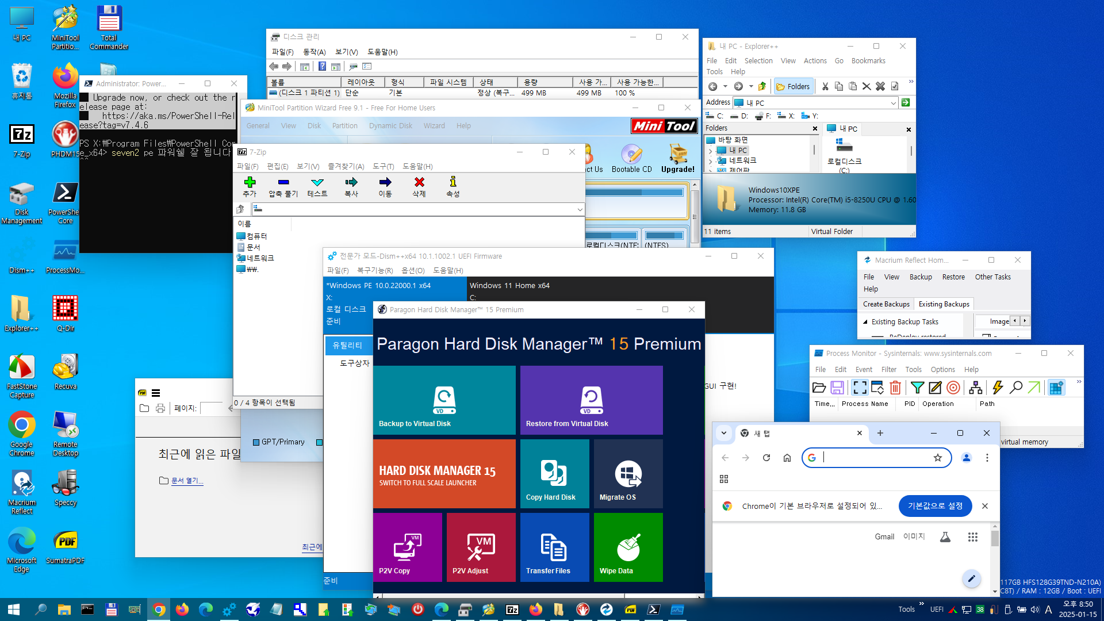This screenshot has width=1104, height=621.
Task: Toggle the Folders pane button in Explorer++
Action: coord(793,86)
